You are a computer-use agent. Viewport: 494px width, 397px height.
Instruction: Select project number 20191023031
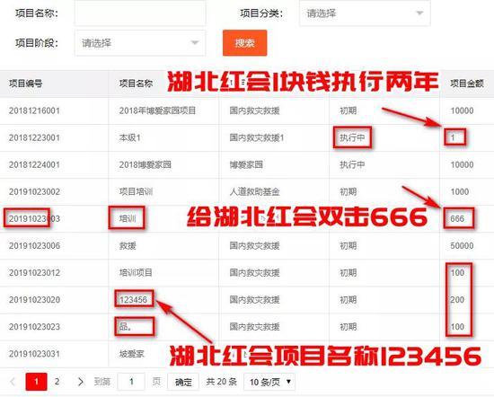tap(34, 354)
